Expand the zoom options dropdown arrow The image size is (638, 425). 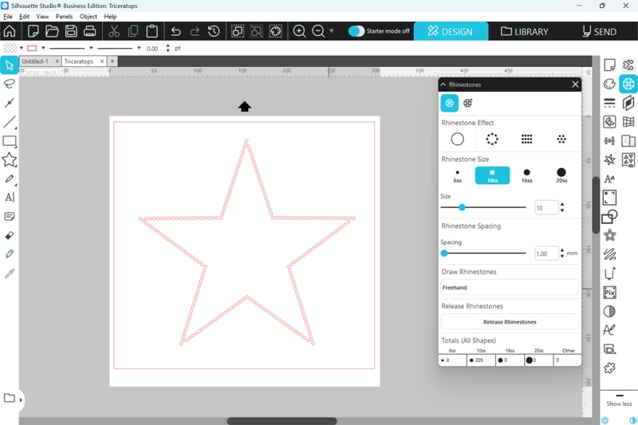click(x=332, y=31)
